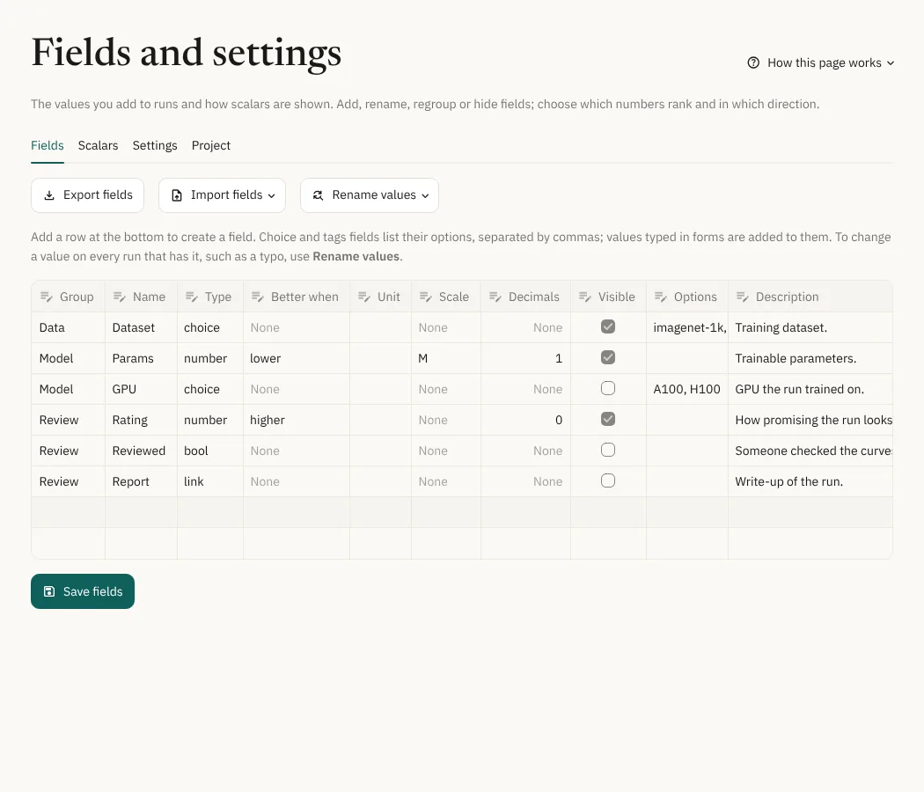This screenshot has width=924, height=792.
Task: Select the 'Dataset' name cell
Action: pyautogui.click(x=142, y=327)
